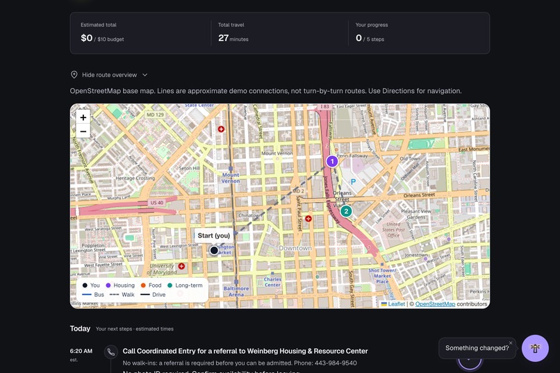Click the Walk dashed-line legend entry
Image resolution: width=560 pixels, height=373 pixels.
pos(122,295)
